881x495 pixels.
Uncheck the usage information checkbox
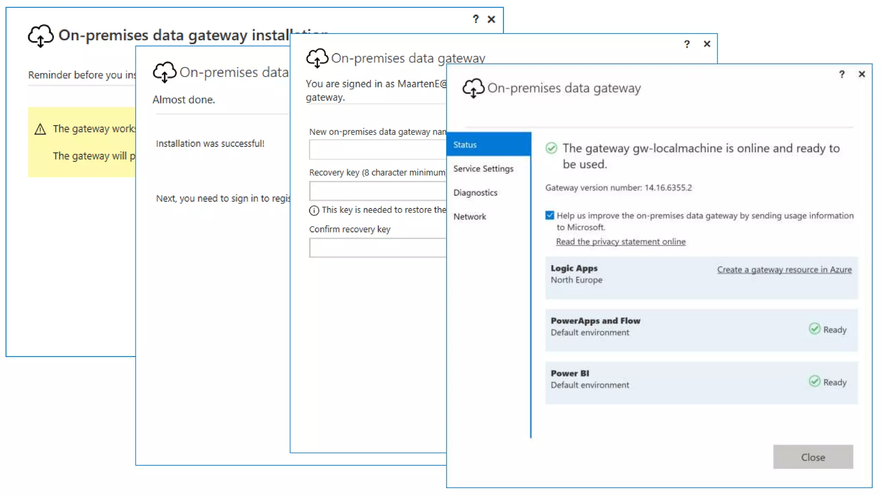pyautogui.click(x=549, y=215)
